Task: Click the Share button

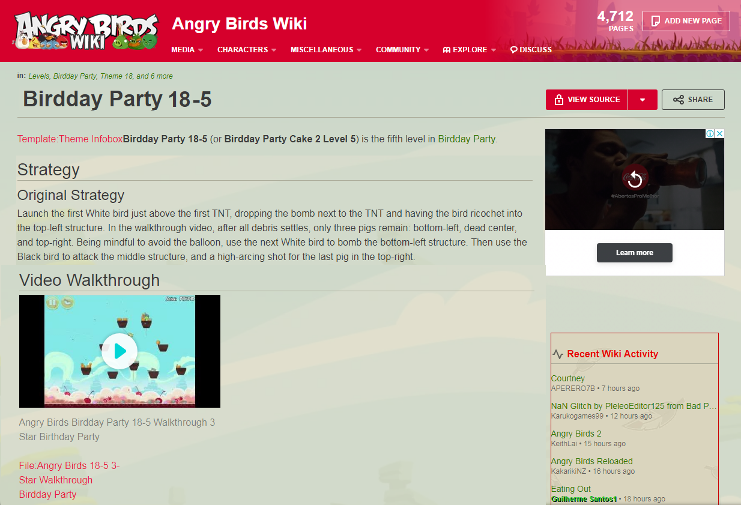Action: [x=693, y=100]
